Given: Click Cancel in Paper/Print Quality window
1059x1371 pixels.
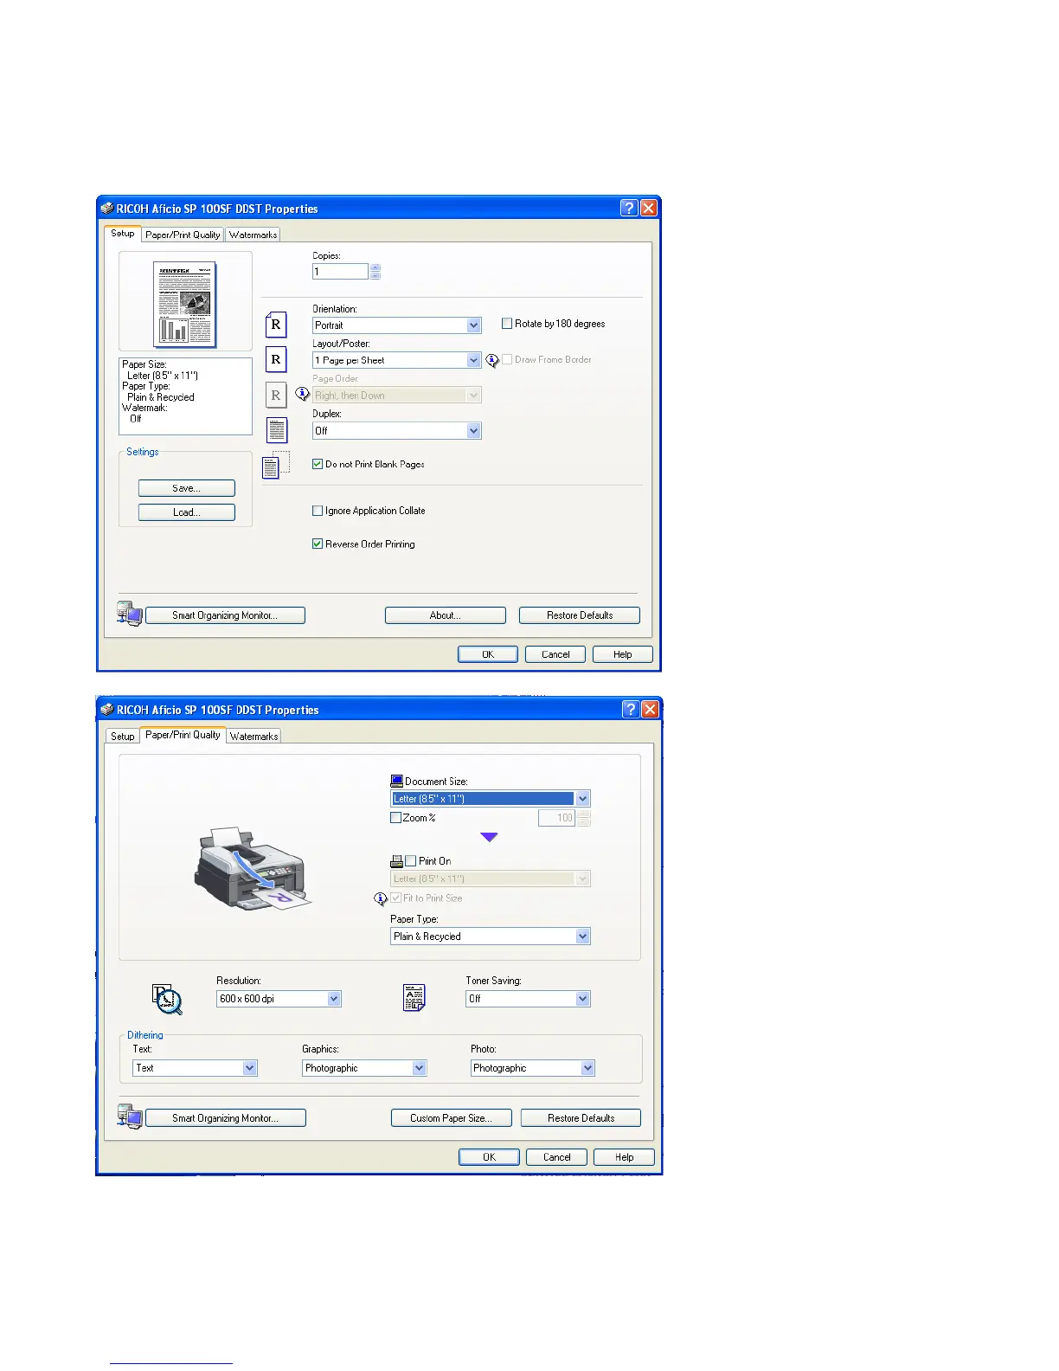Looking at the screenshot, I should click(x=557, y=1157).
